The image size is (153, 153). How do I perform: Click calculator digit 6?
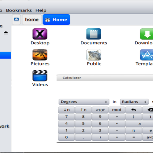(100, 124)
